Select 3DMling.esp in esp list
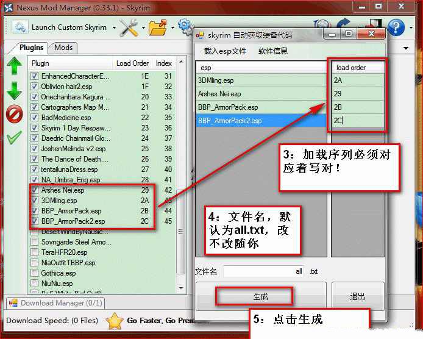 (261, 80)
